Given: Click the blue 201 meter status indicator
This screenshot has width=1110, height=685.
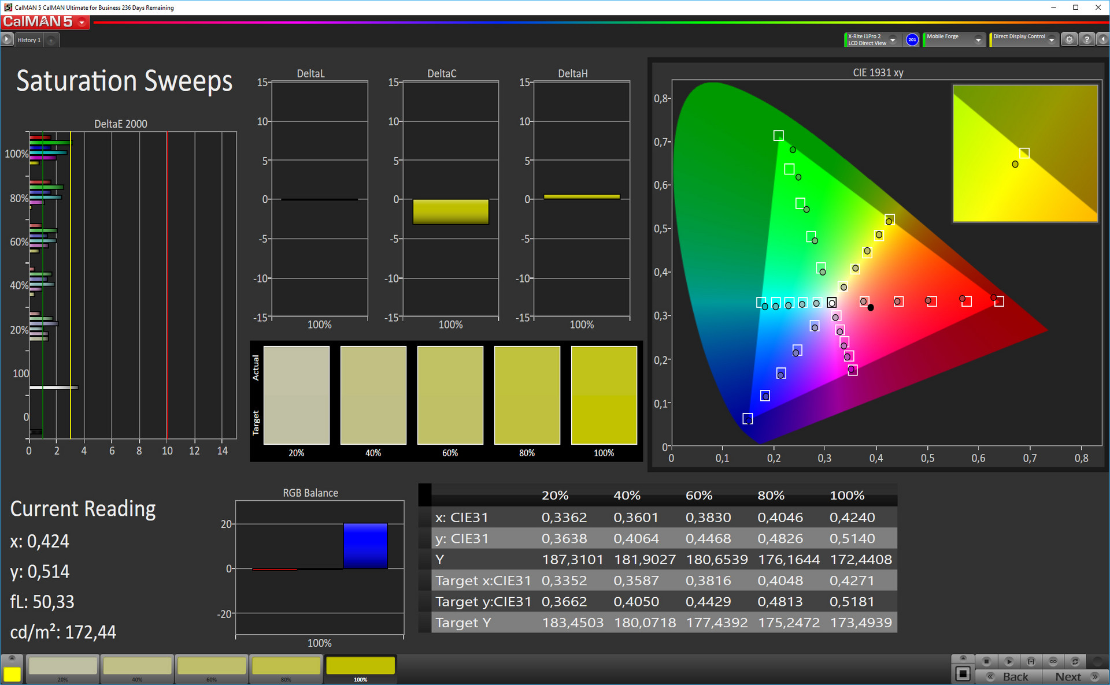Looking at the screenshot, I should pyautogui.click(x=912, y=40).
